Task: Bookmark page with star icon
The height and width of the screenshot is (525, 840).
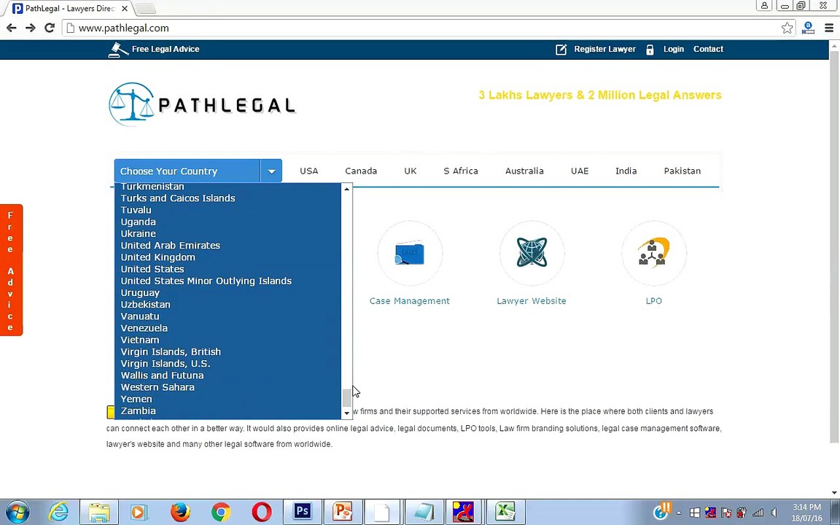Action: (x=787, y=28)
